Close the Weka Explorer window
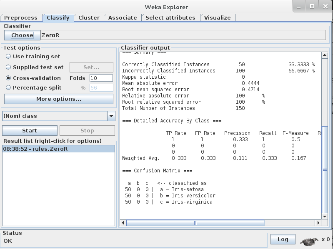The image size is (333, 249). click(325, 6)
